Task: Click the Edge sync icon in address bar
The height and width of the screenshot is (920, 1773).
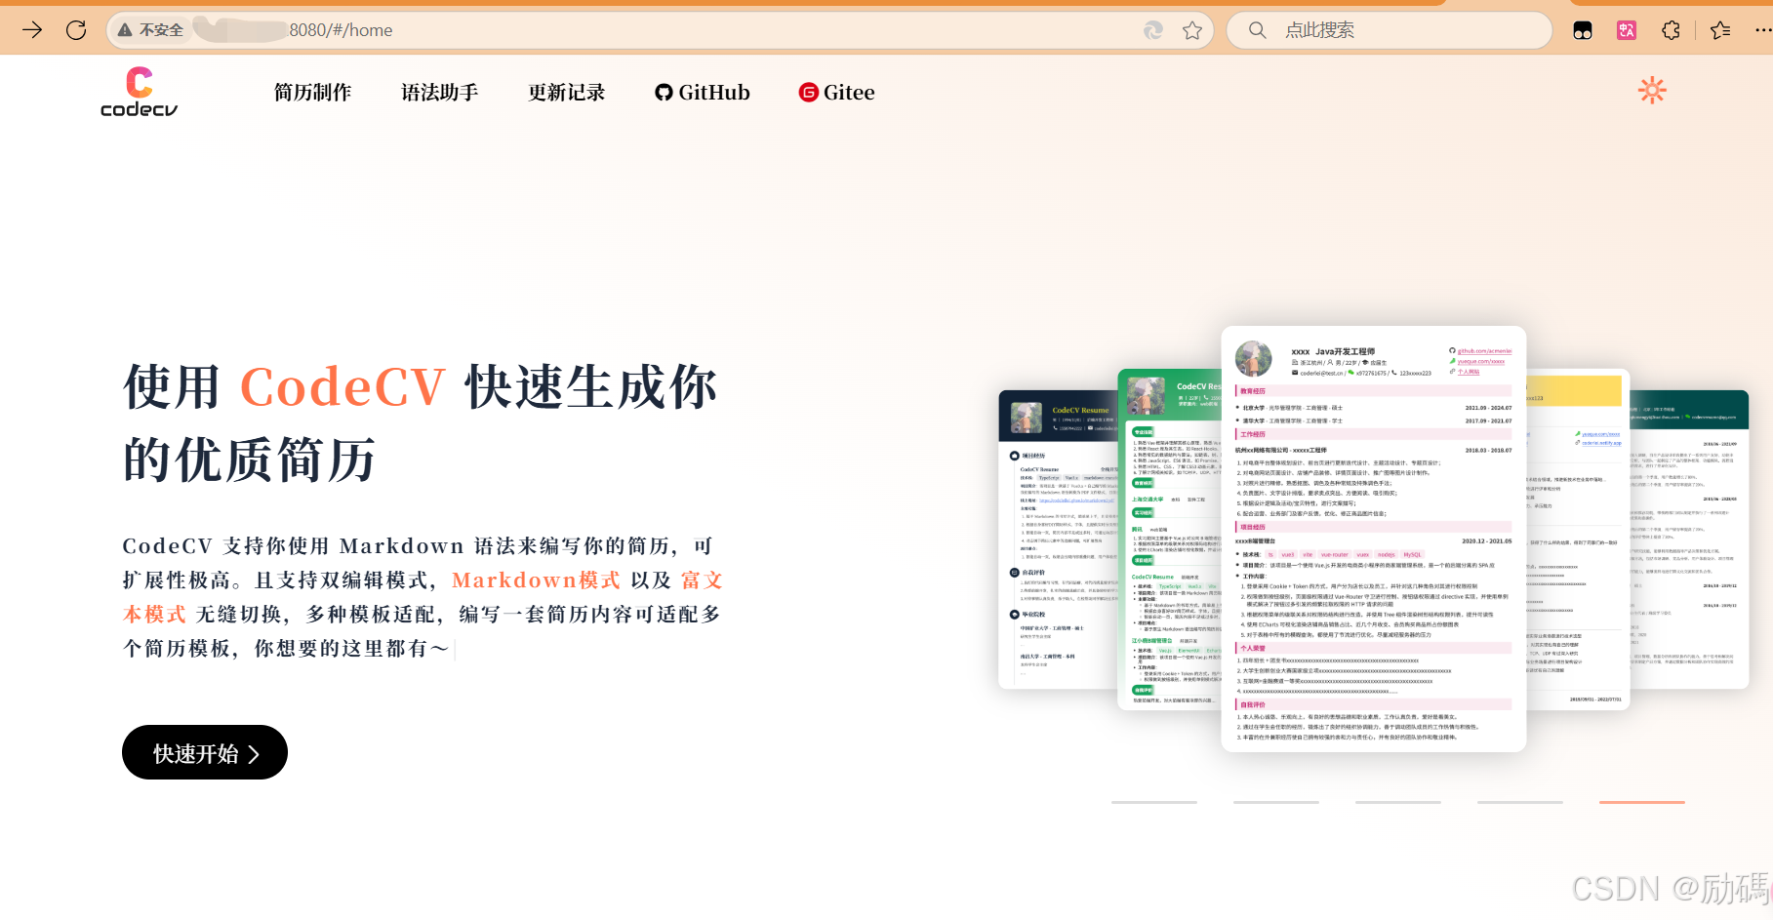Action: 1153,30
